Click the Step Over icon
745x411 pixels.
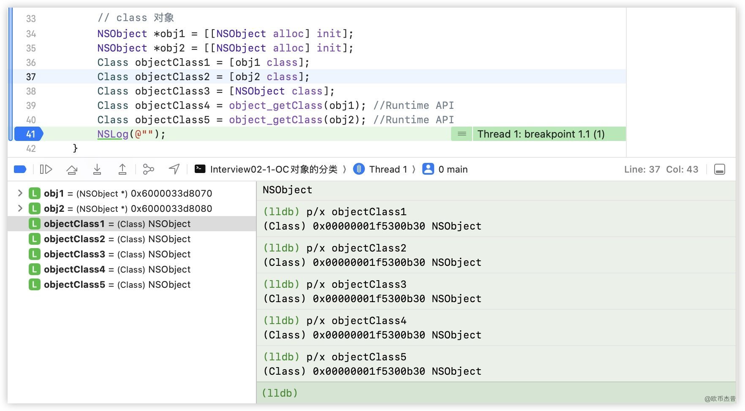click(x=72, y=169)
